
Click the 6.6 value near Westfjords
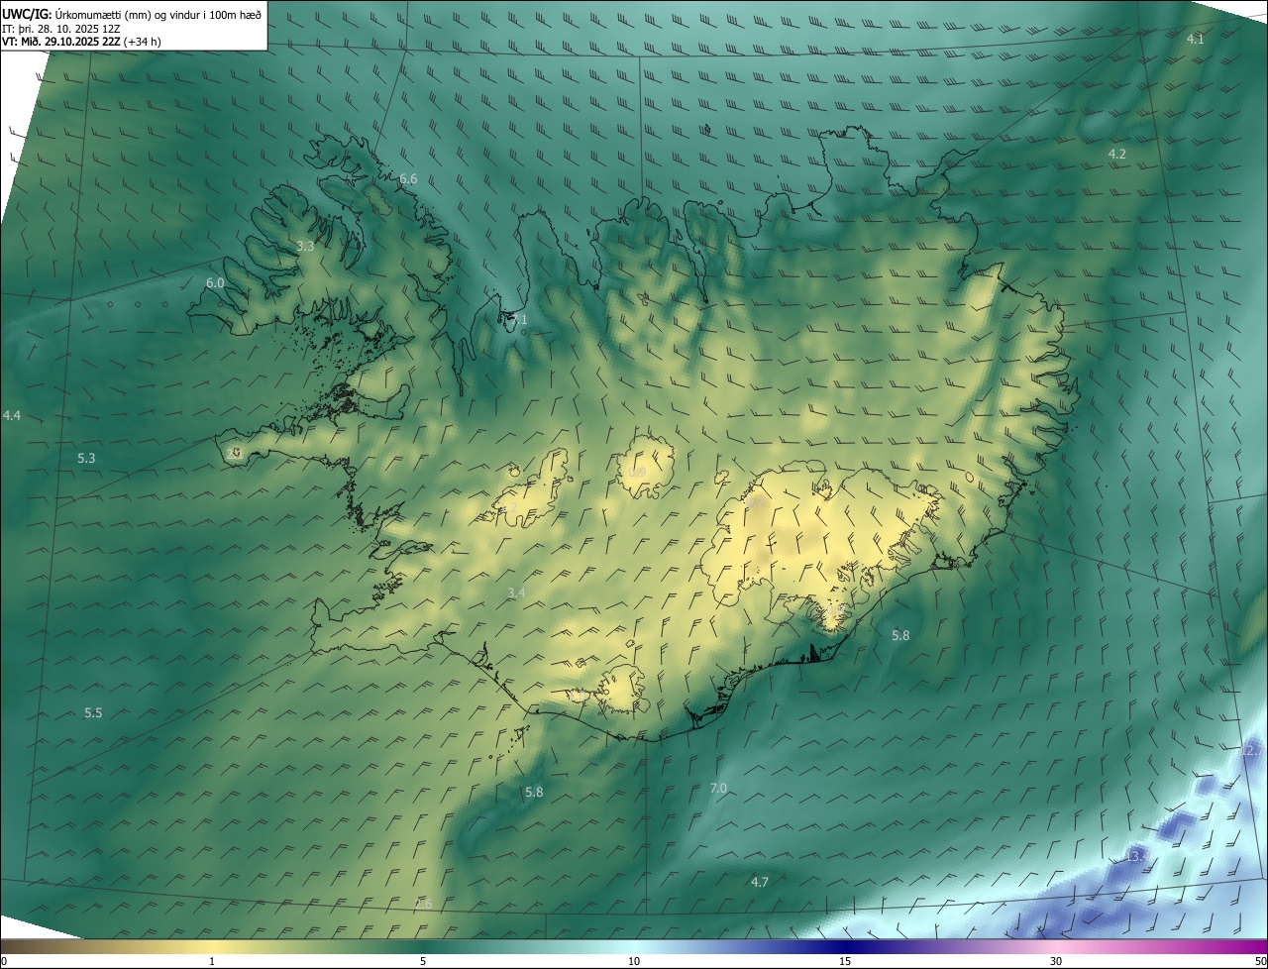[408, 179]
